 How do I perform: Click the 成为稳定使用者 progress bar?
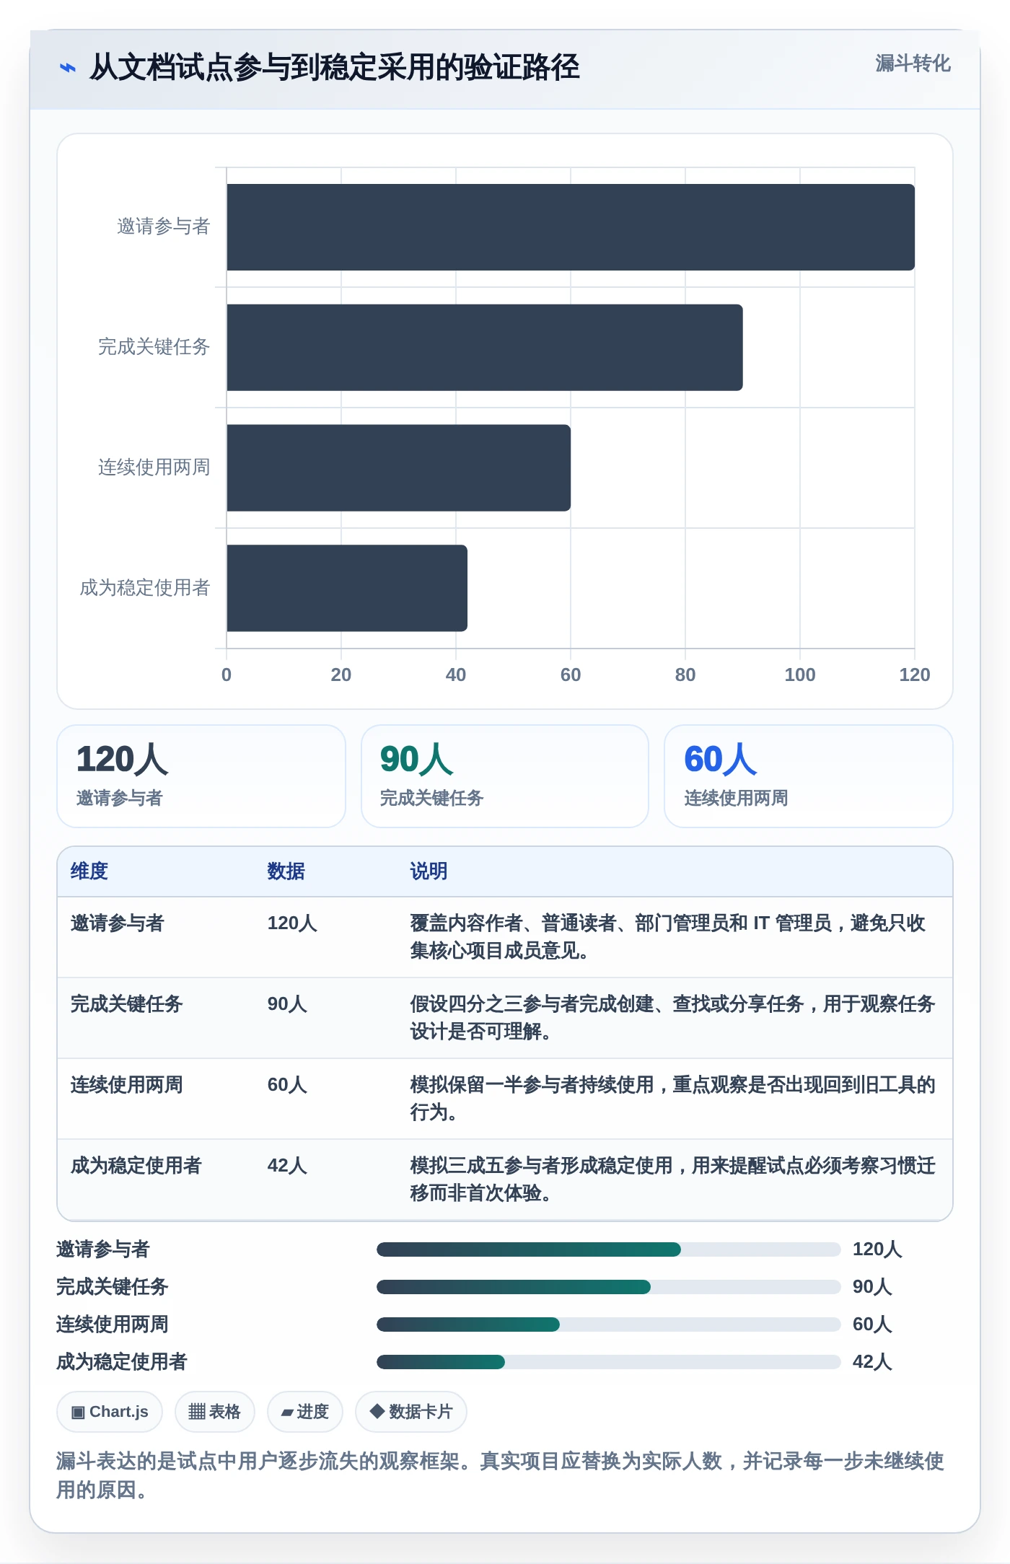point(609,1362)
